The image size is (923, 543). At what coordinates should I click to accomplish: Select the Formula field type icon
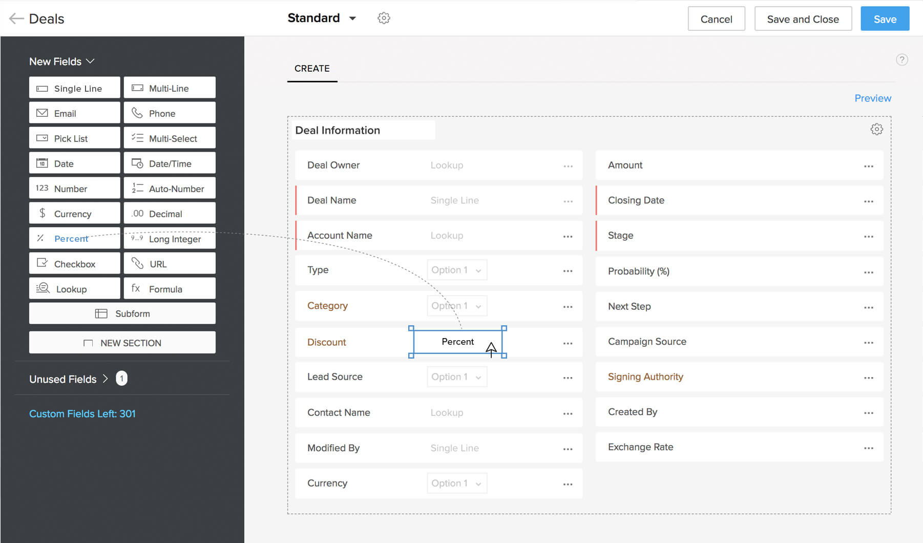(136, 288)
